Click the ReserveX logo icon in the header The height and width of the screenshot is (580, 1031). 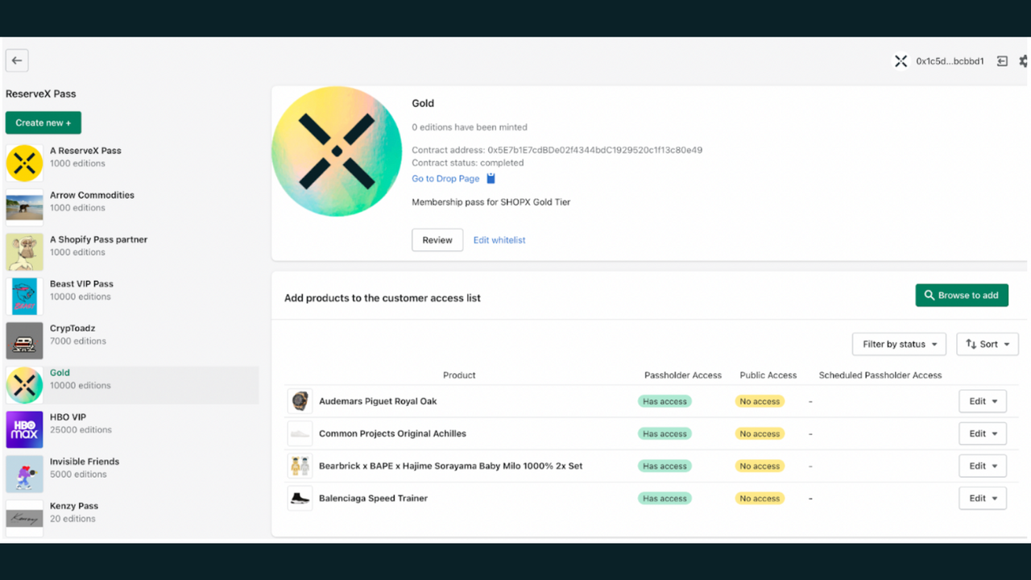(901, 60)
